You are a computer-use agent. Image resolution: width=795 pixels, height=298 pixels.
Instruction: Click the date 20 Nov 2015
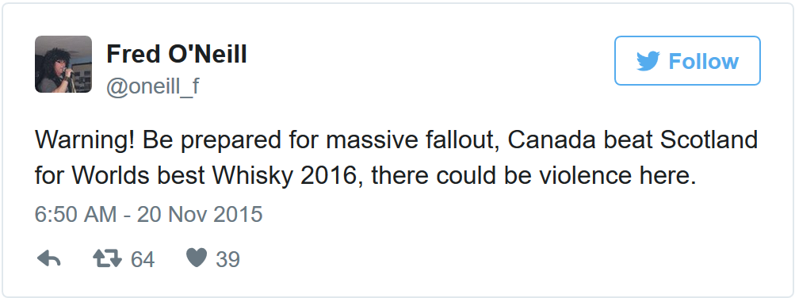pyautogui.click(x=200, y=214)
